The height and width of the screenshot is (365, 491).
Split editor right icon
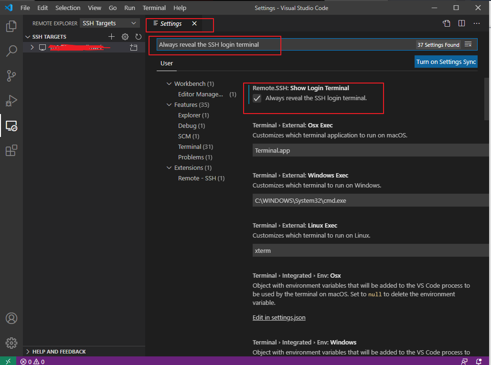[461, 23]
